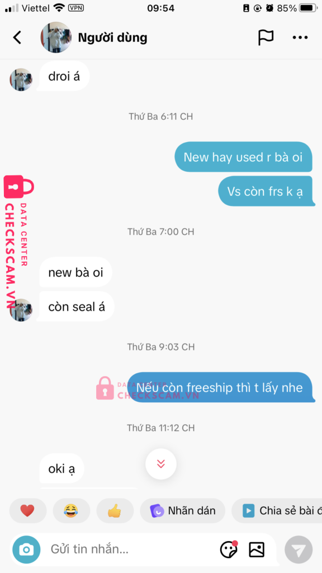Tap the Chia sẻ bài share chip

point(277,510)
